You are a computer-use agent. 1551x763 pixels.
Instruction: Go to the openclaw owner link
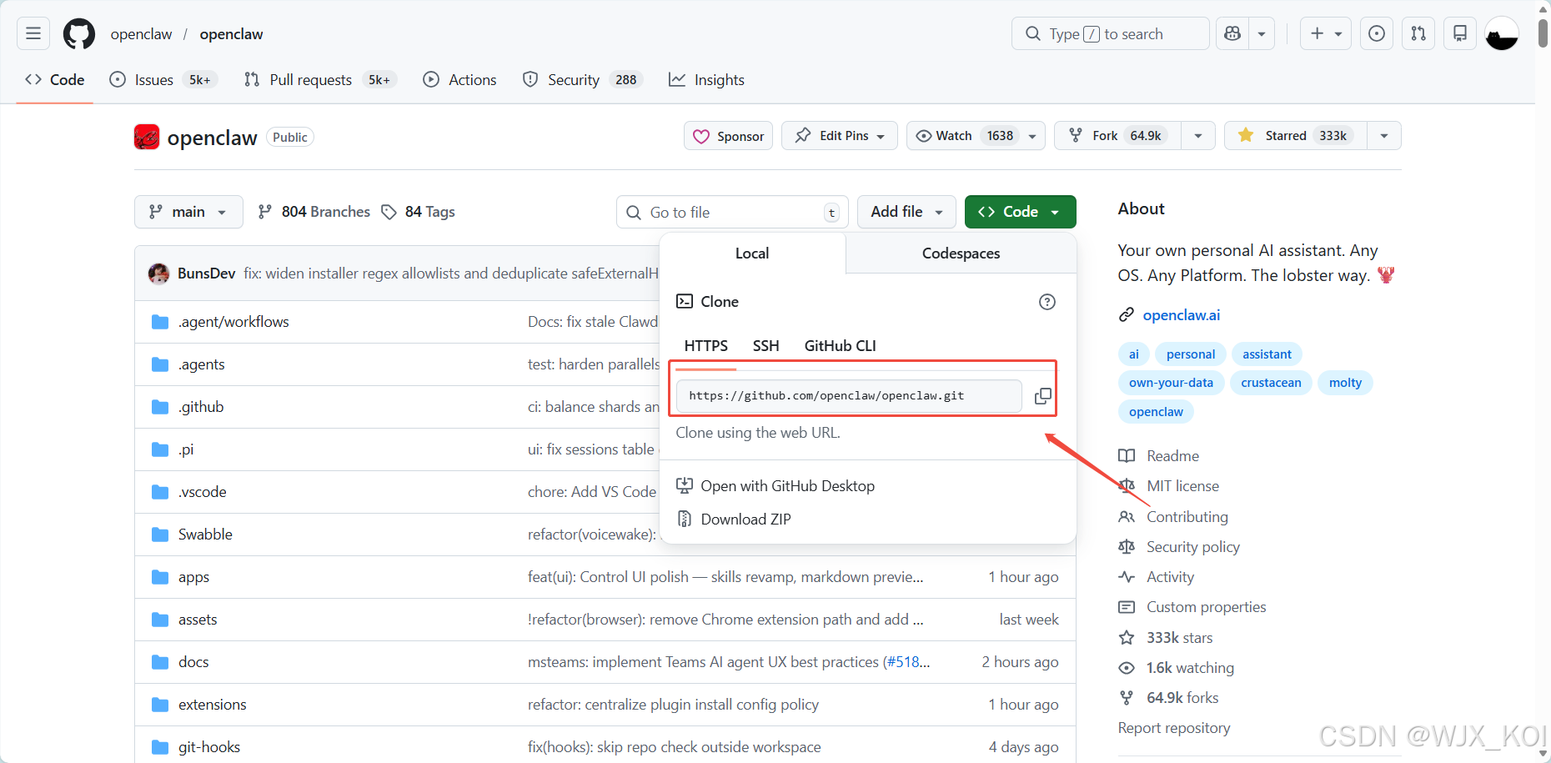pyautogui.click(x=141, y=34)
